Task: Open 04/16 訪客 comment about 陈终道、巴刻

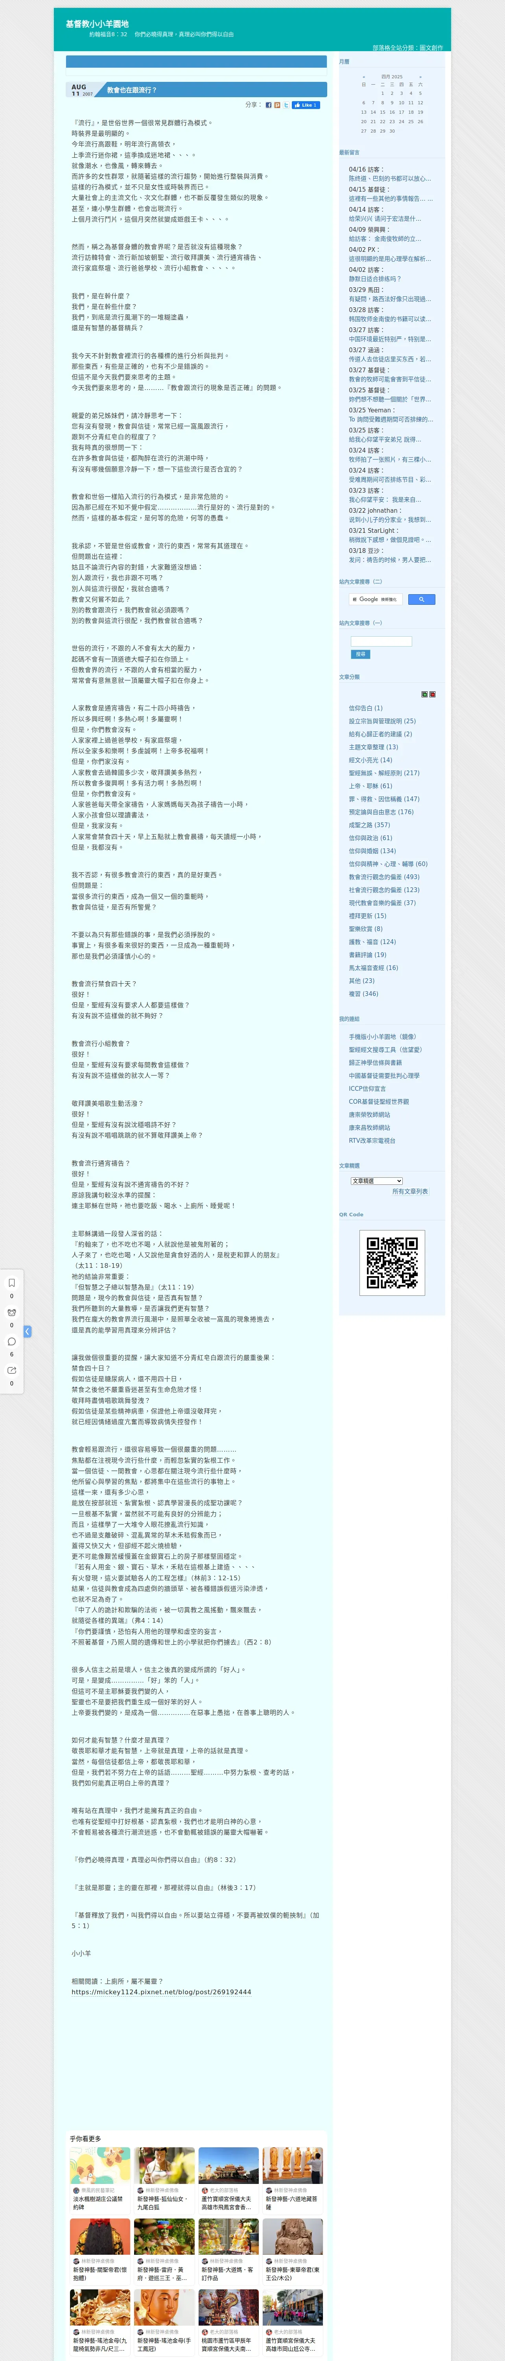Action: (x=389, y=179)
